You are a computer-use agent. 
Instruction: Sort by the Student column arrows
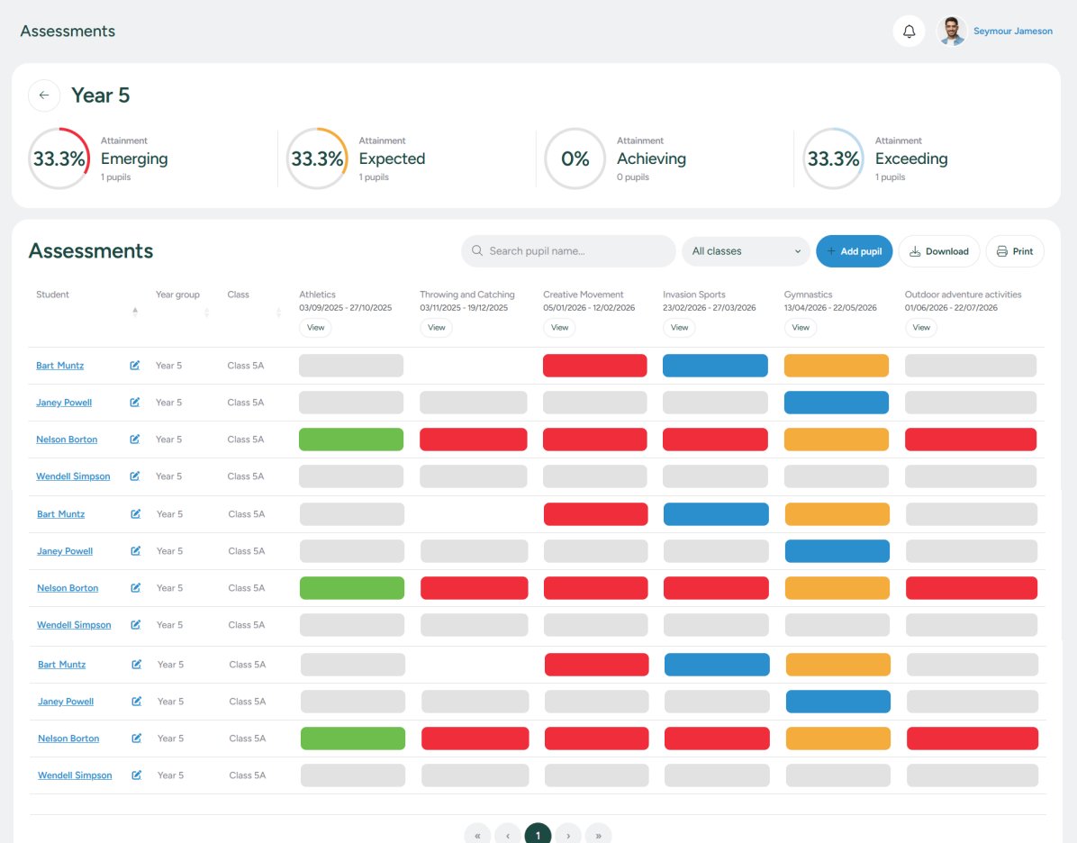pos(135,312)
